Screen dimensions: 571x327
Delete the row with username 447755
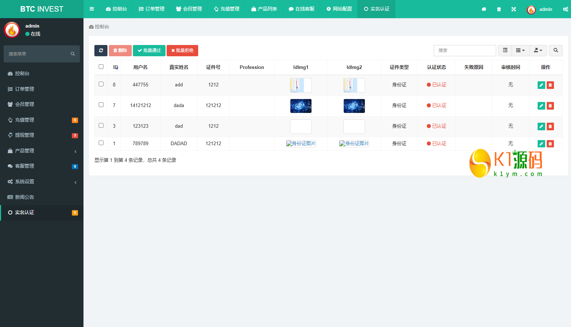tap(550, 85)
